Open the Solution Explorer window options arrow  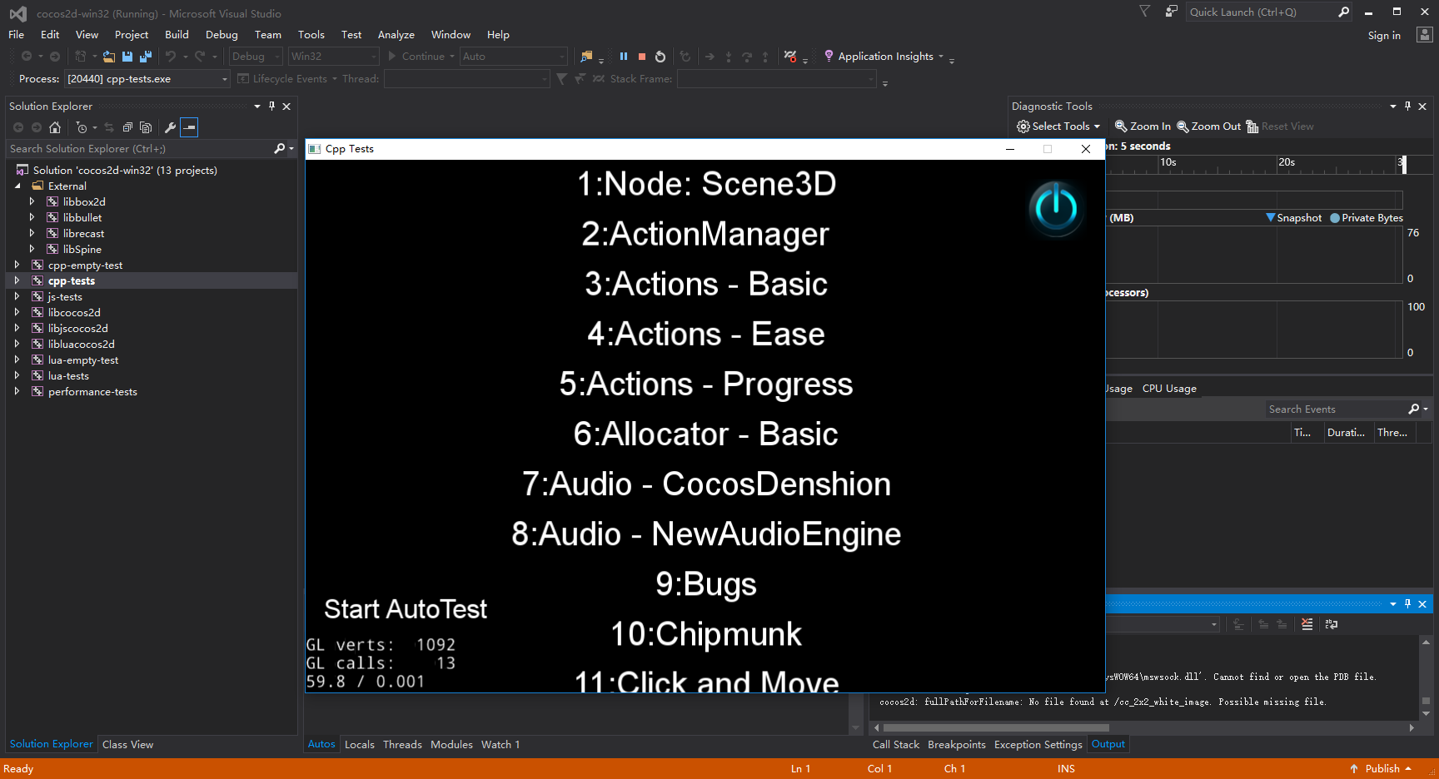[x=257, y=106]
